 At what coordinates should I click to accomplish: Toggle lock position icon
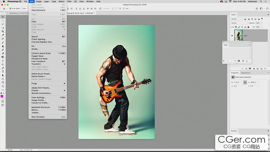point(242,27)
